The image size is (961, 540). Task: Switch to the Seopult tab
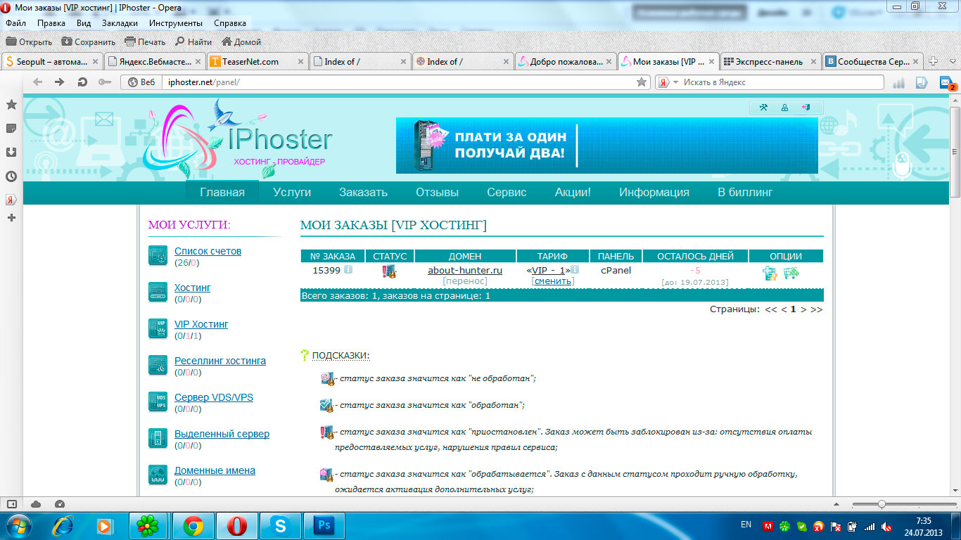tap(52, 62)
